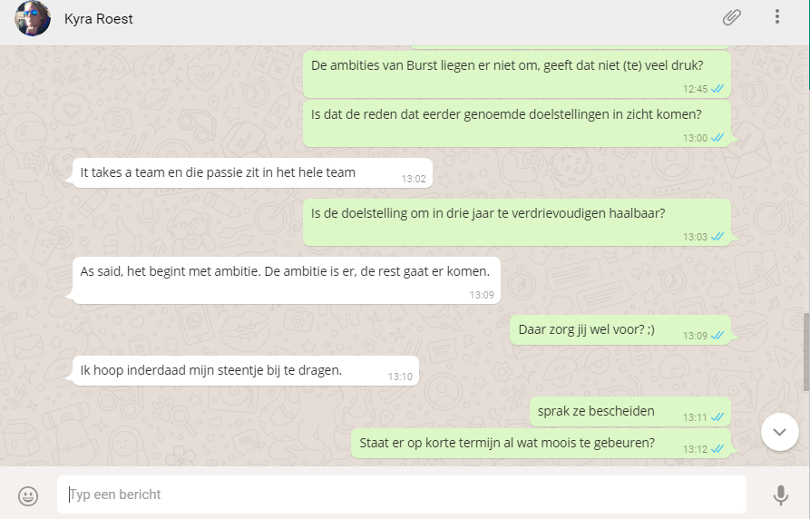The image size is (810, 519).
Task: Click the message about 'drie jaar te verdrievoudigen'
Action: (517, 222)
